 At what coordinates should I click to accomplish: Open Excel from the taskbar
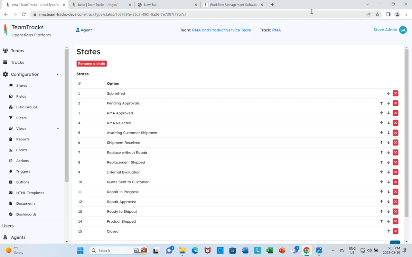[x=270, y=250]
